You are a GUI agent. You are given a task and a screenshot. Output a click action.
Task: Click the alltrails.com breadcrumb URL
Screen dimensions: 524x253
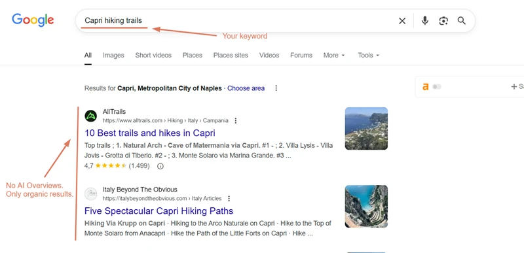coord(166,121)
